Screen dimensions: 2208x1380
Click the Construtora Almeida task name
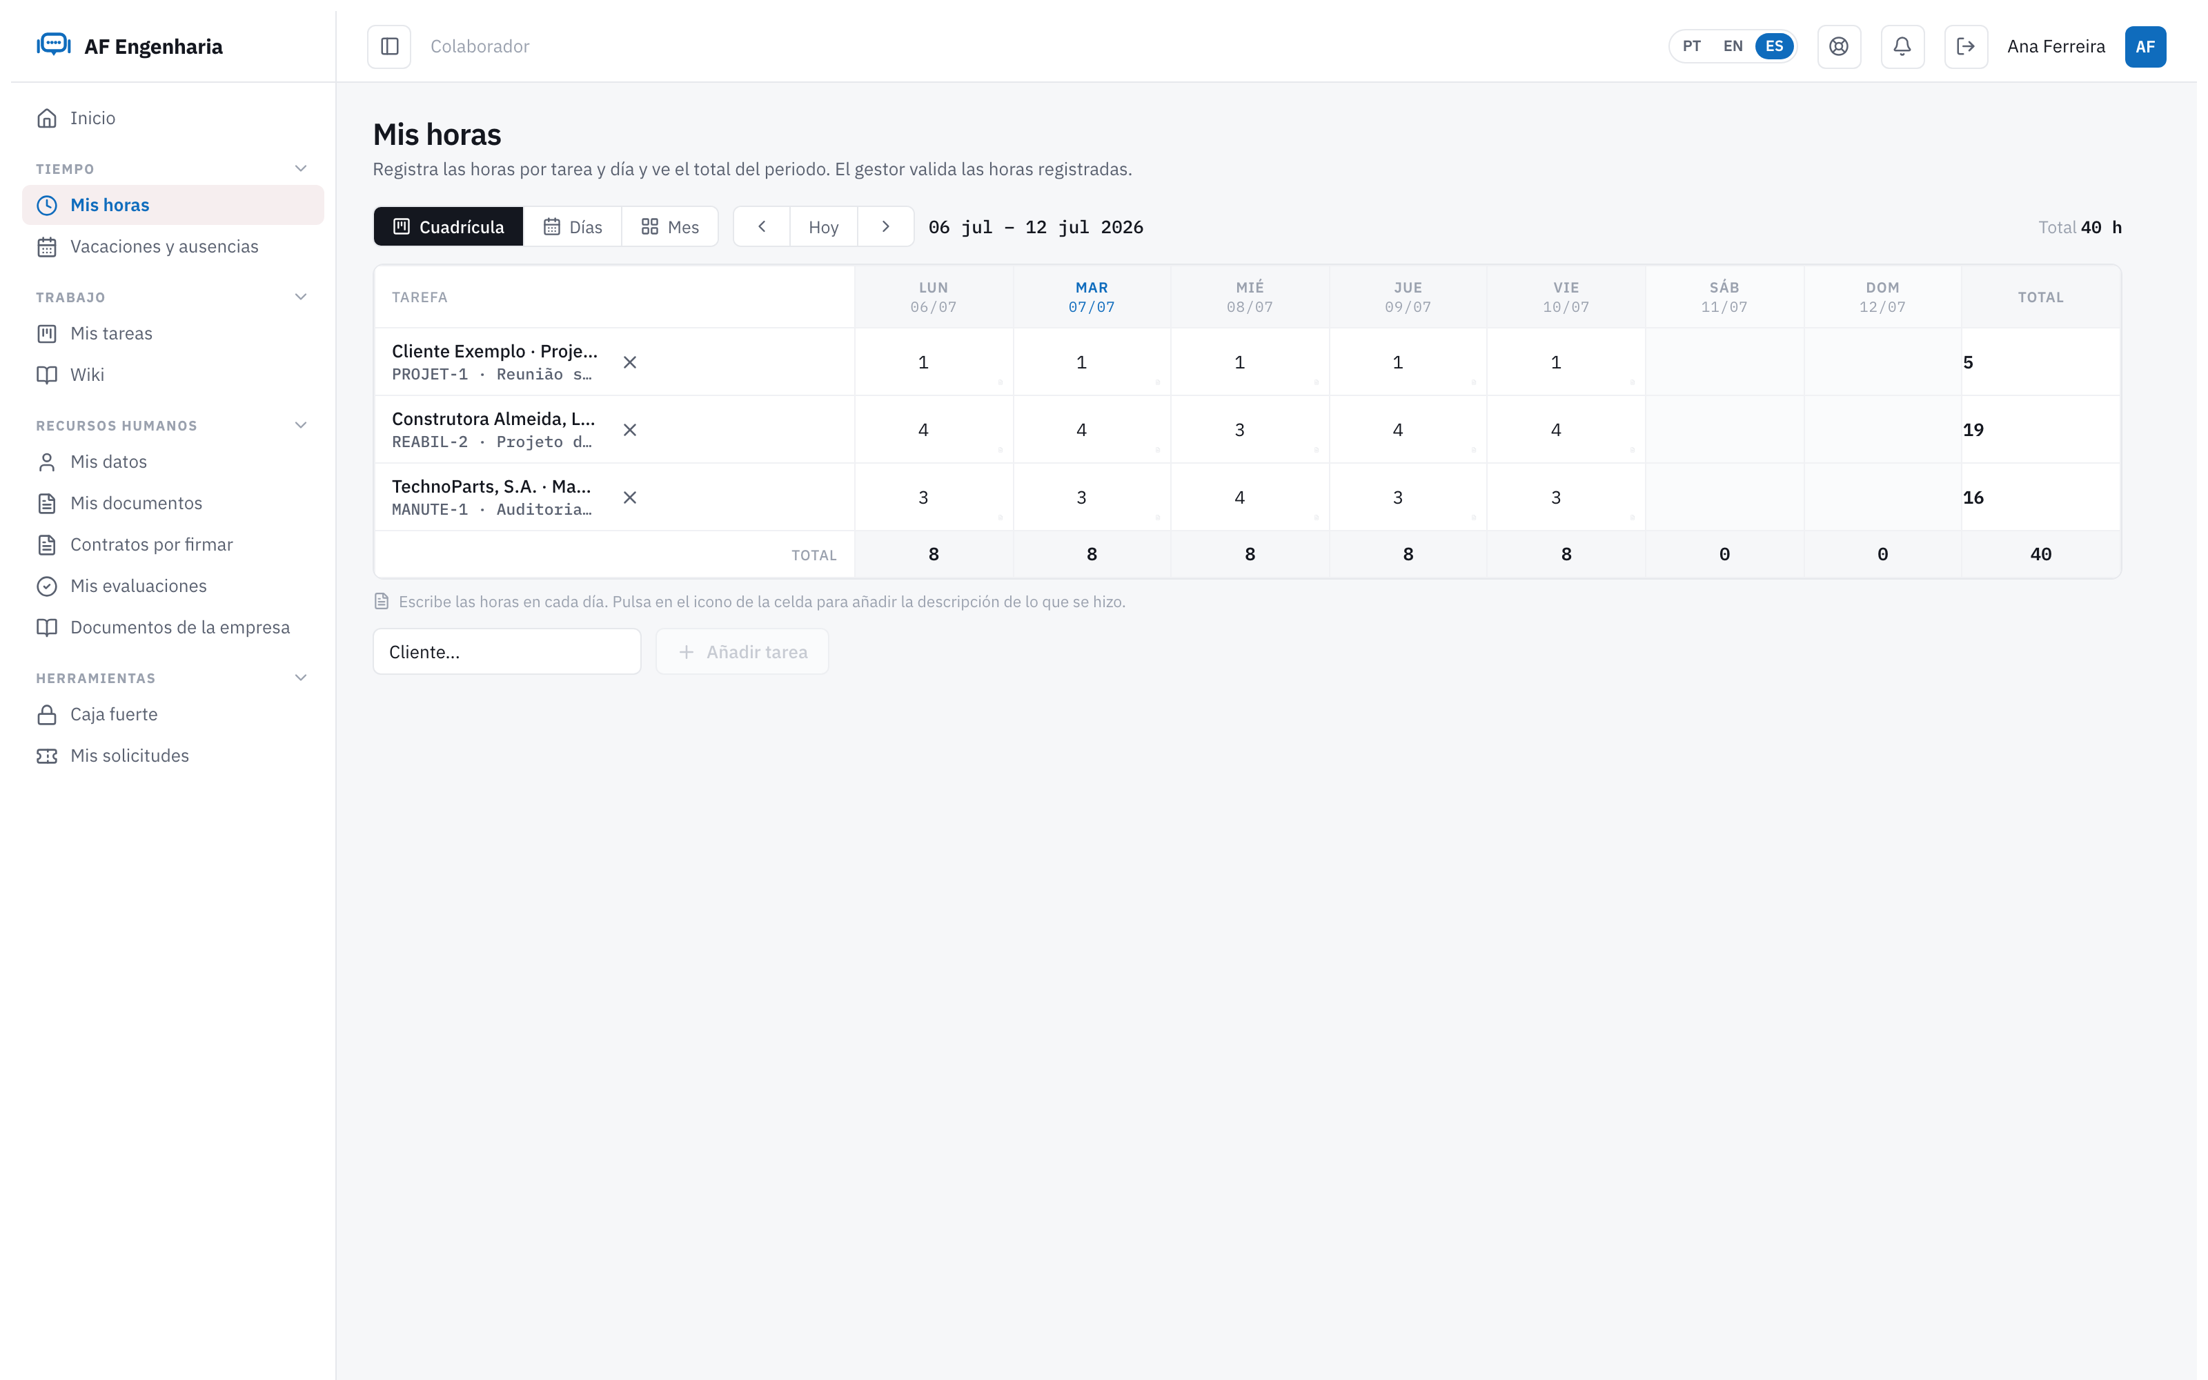[x=493, y=419]
